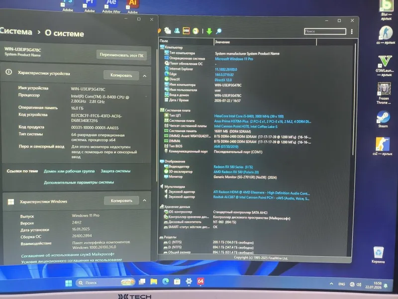398x299 pixels.
Task: Open Дополнительные параметры системы link
Action: [x=79, y=182]
